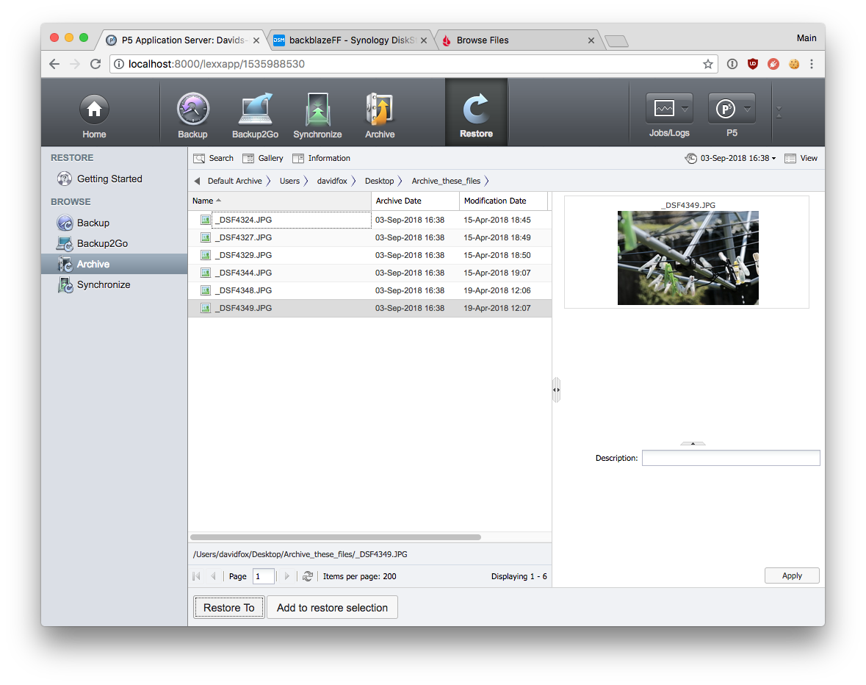Navigate to Users breadcrumb

289,181
